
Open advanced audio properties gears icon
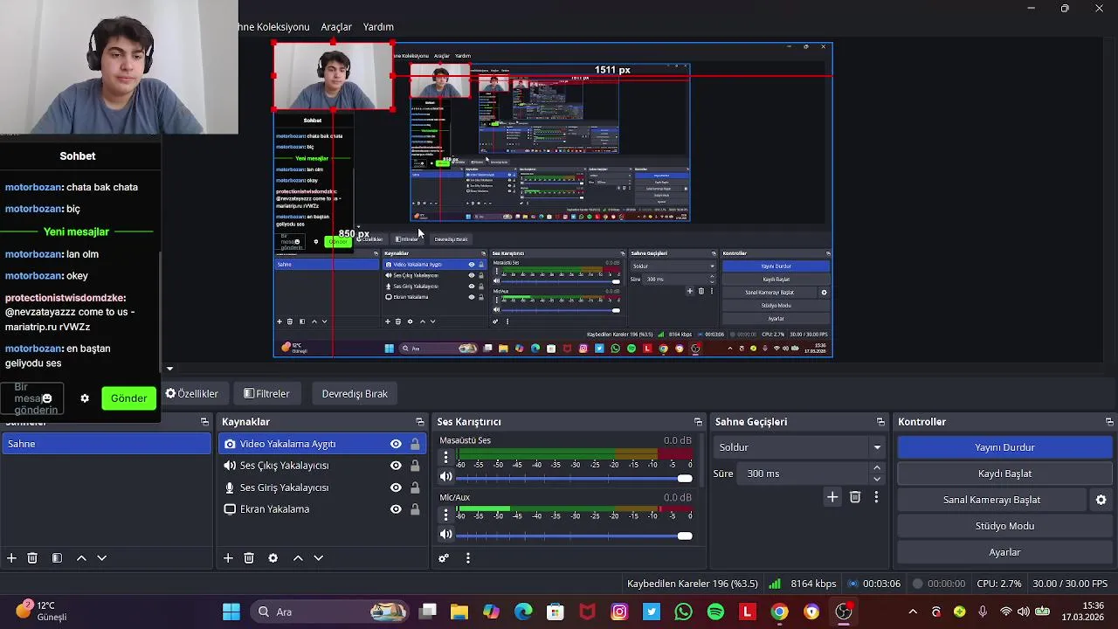(x=444, y=558)
